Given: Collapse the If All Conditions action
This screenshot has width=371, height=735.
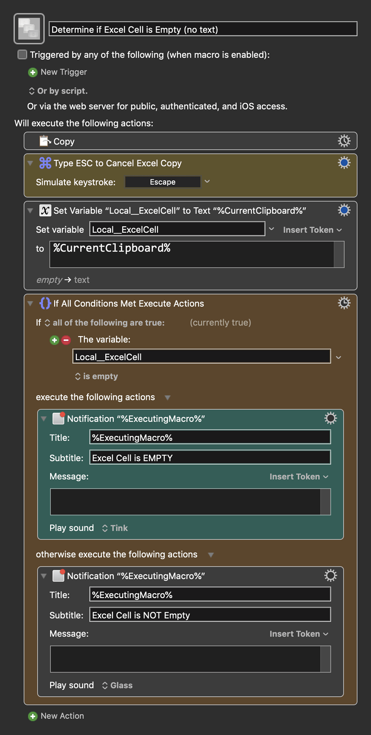Looking at the screenshot, I should click(30, 304).
